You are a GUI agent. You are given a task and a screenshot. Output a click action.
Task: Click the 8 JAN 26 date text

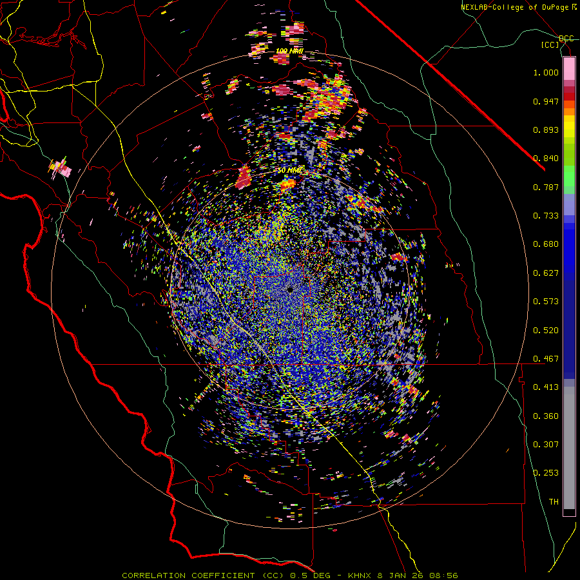coord(400,575)
